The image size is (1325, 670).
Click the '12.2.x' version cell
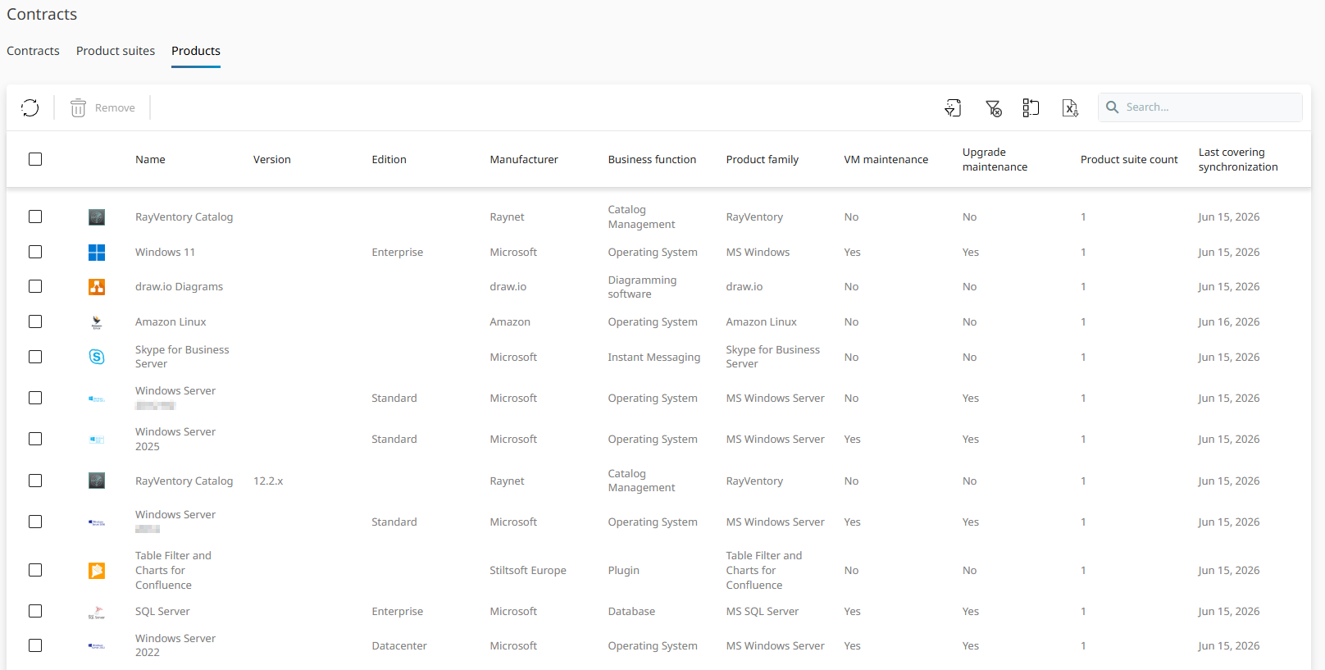coord(268,481)
